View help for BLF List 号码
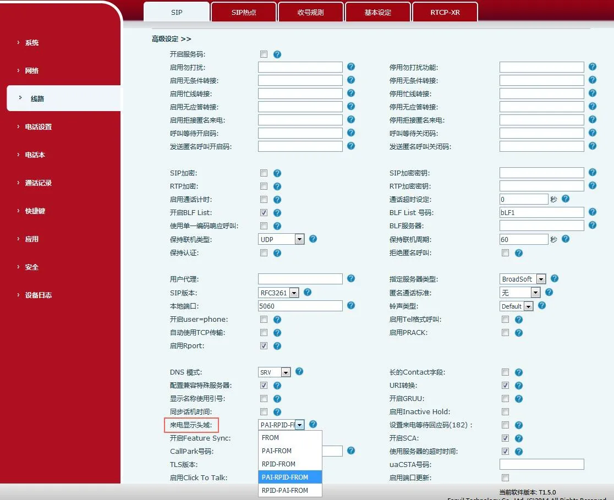Image resolution: width=614 pixels, height=500 pixels. tap(593, 212)
